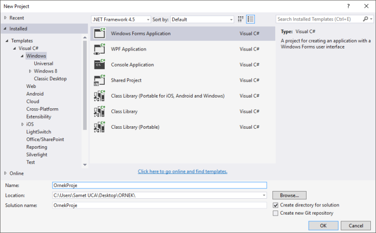Click the Class Library (Portable for iOS) icon
Image resolution: width=376 pixels, height=233 pixels.
(x=100, y=96)
